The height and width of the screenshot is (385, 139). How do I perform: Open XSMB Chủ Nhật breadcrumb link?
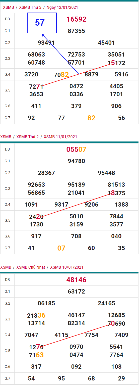(x=31, y=267)
